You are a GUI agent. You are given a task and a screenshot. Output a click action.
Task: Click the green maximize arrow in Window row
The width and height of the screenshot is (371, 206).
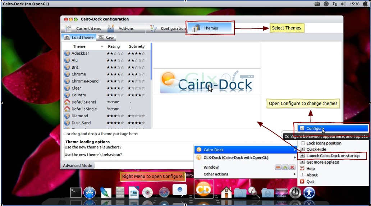pyautogui.click(x=285, y=168)
